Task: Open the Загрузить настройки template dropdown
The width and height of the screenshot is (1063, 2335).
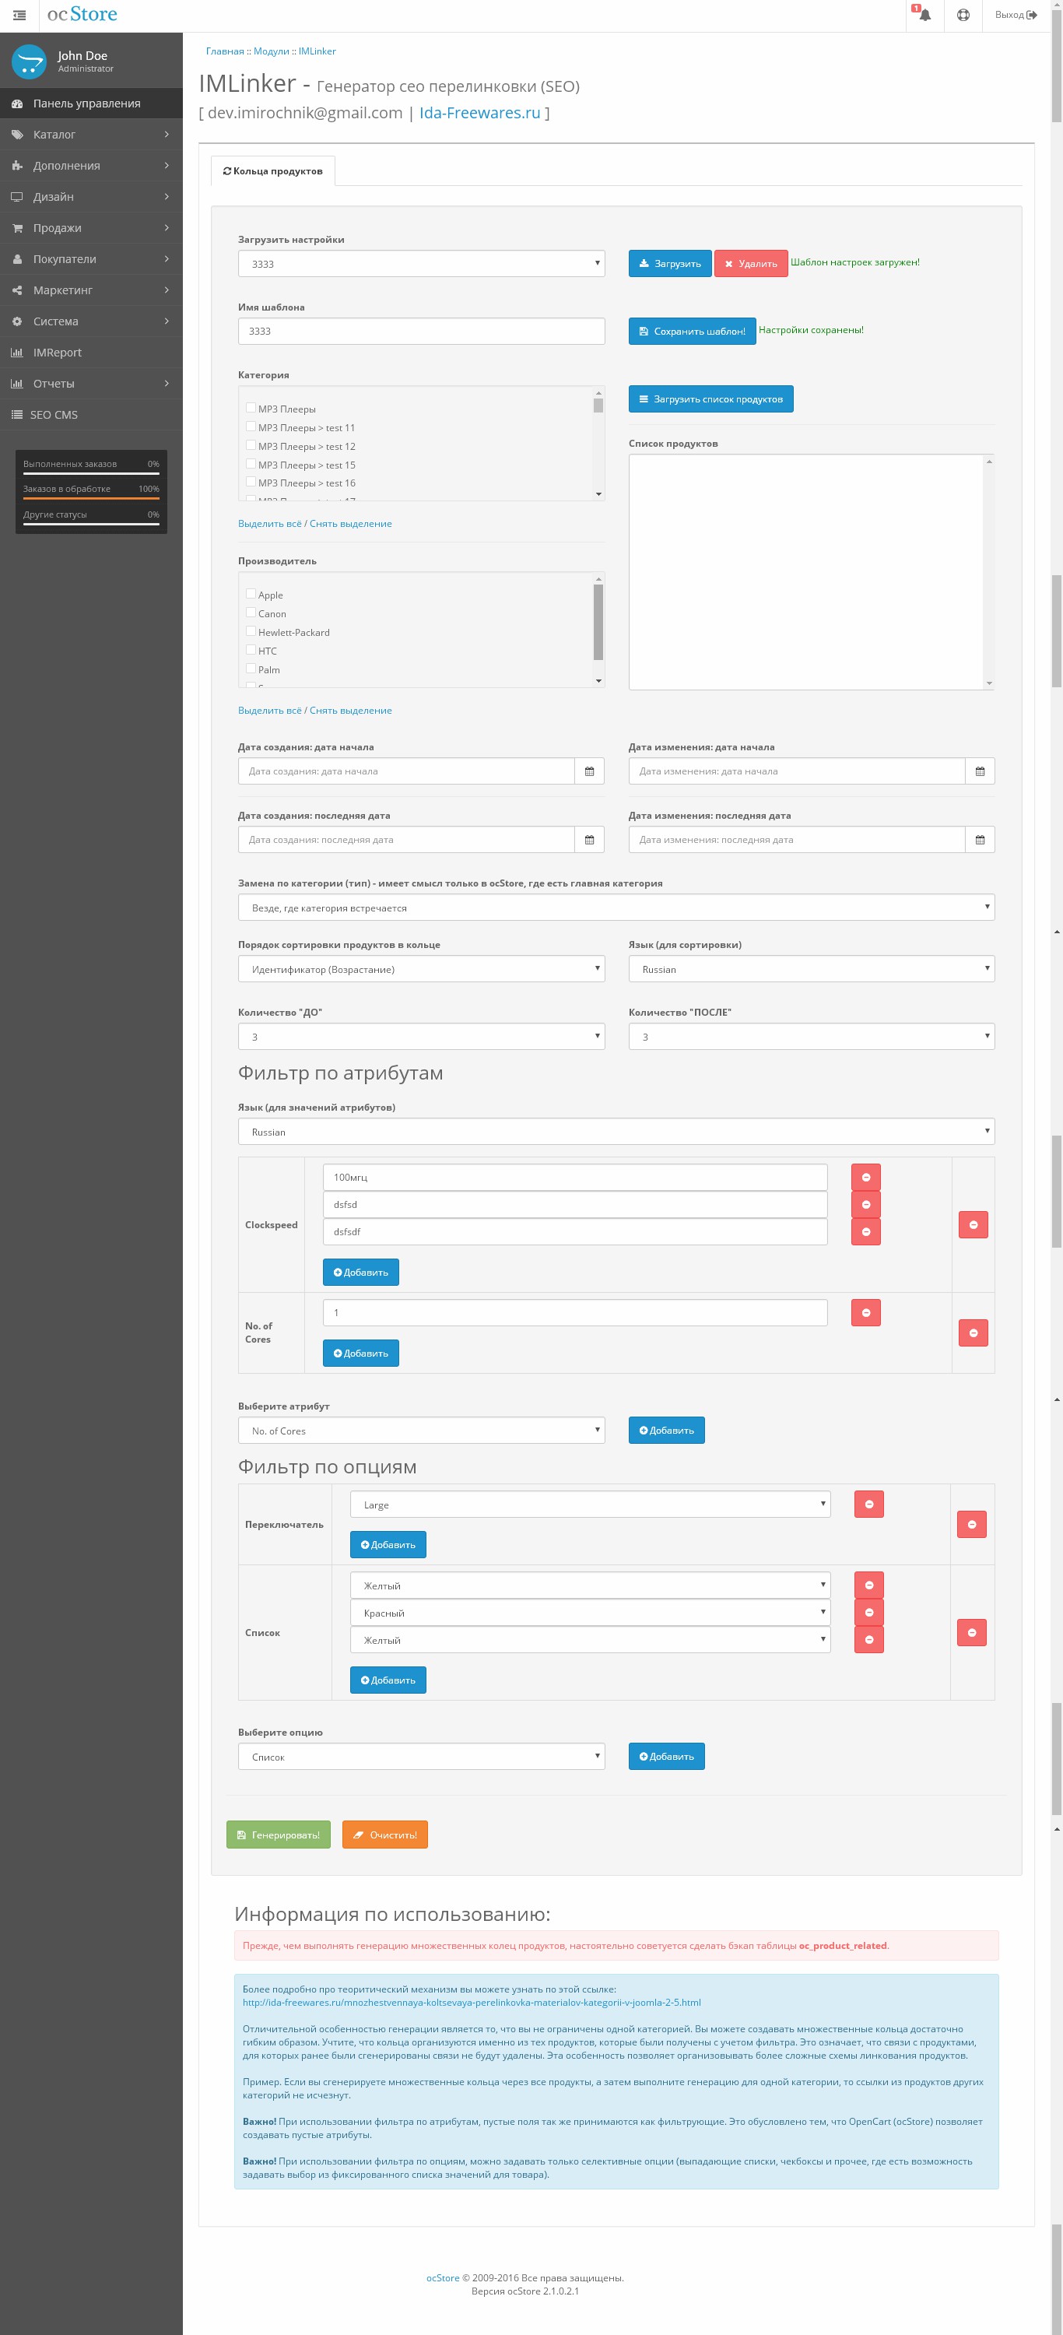Action: [422, 264]
